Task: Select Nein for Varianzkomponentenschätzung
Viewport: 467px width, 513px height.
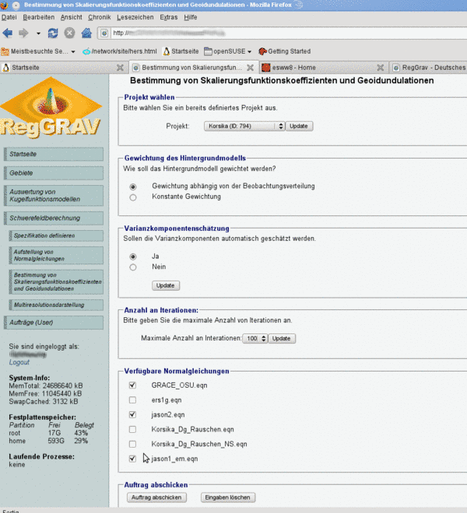Action: tap(133, 267)
